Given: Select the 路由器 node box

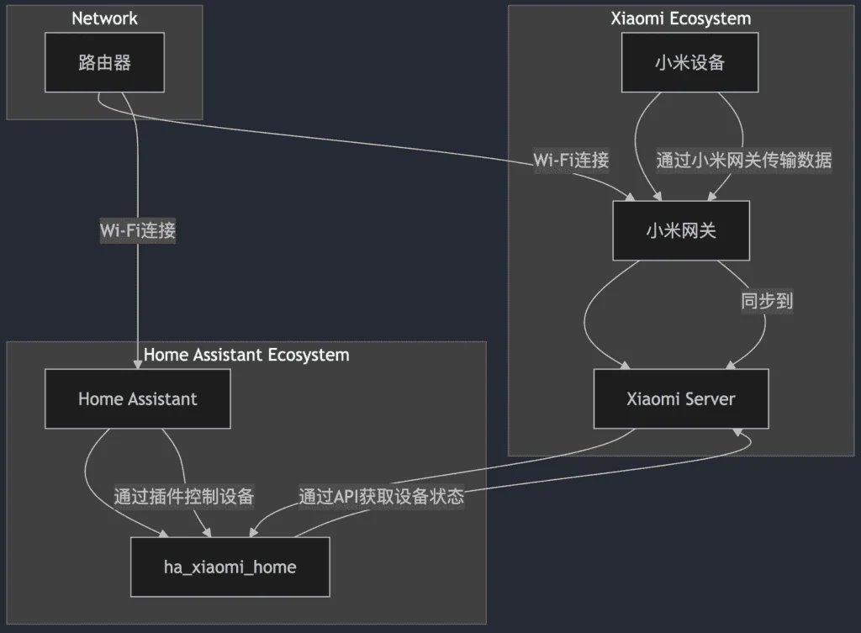Looking at the screenshot, I should pos(104,62).
